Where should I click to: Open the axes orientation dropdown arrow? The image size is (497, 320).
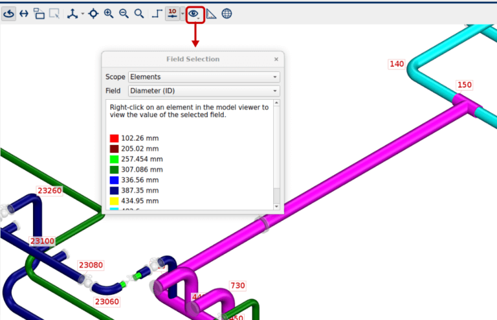tap(82, 14)
